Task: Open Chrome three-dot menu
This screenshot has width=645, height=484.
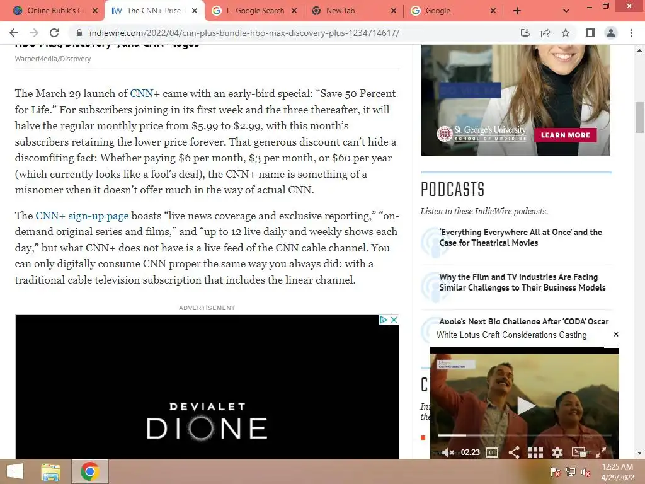Action: pos(631,33)
